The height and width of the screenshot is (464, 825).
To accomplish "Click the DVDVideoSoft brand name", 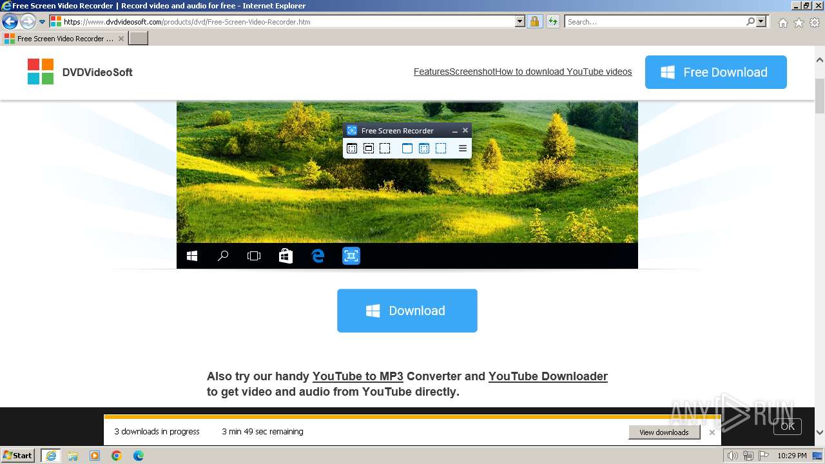I will (97, 72).
